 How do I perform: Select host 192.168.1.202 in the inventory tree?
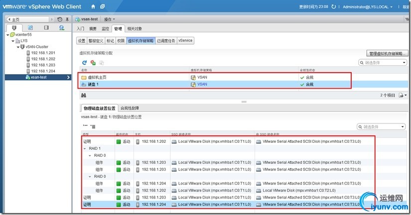pyautogui.click(x=43, y=59)
